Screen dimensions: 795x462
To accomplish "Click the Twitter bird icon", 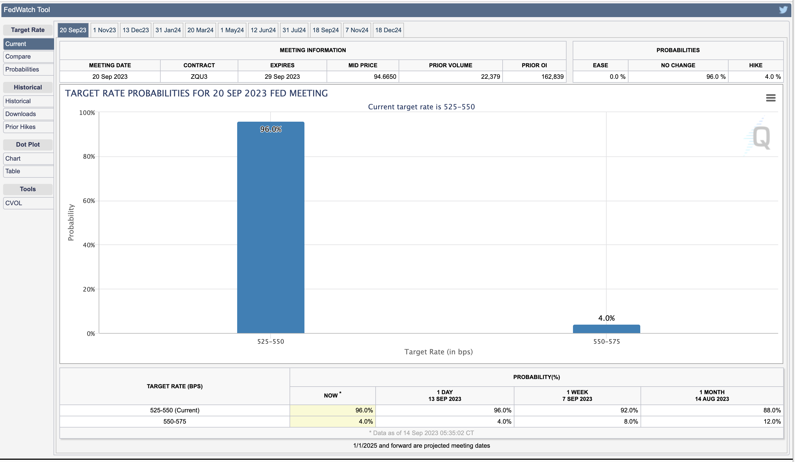I will click(x=783, y=10).
